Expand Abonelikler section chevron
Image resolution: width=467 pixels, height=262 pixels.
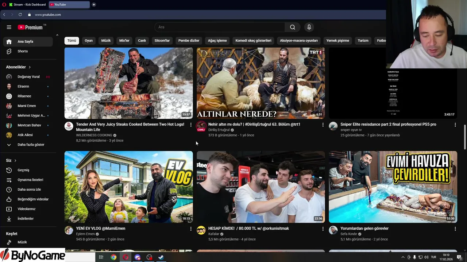(x=30, y=67)
